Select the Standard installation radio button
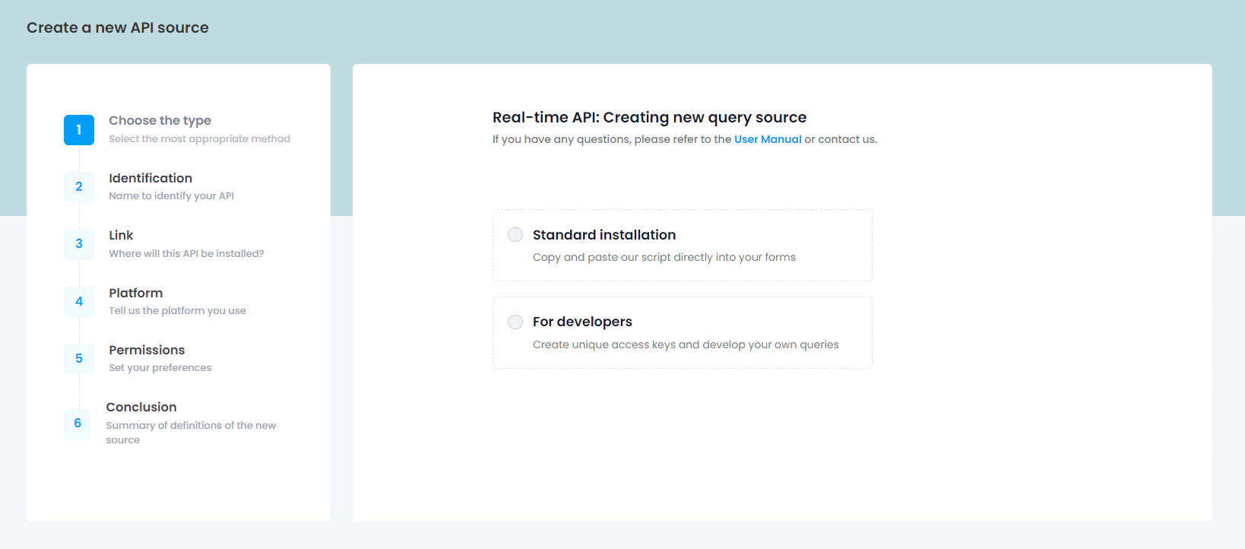Viewport: 1245px width, 549px height. (x=515, y=234)
